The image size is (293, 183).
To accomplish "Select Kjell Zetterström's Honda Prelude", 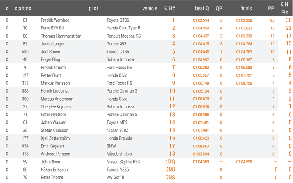I will click(x=119, y=138).
